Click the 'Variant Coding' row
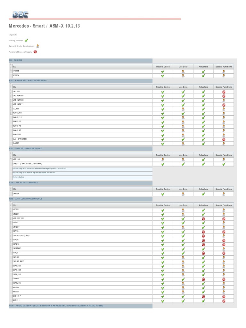Screen dimensions: 246x328 [x=82, y=177]
